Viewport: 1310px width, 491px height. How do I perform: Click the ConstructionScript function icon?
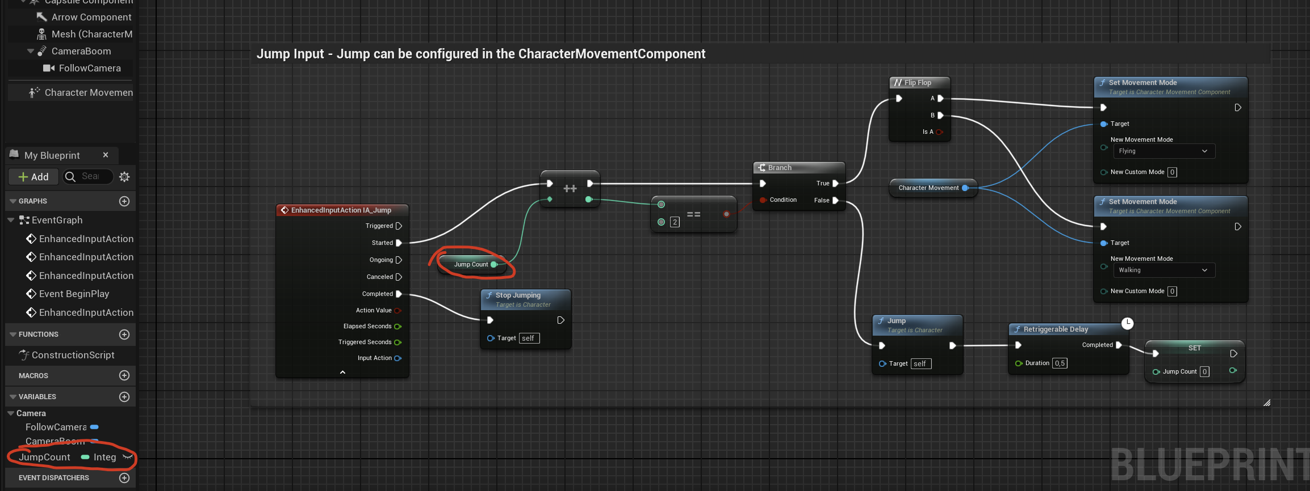point(24,355)
